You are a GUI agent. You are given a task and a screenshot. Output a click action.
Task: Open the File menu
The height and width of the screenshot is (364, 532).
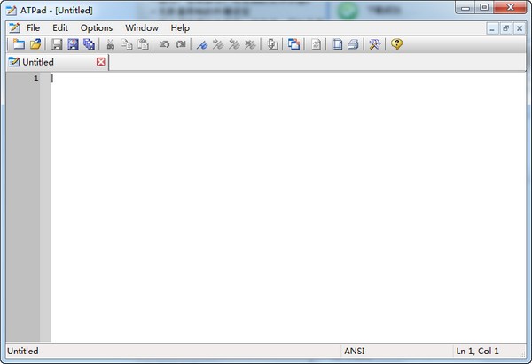tap(33, 27)
